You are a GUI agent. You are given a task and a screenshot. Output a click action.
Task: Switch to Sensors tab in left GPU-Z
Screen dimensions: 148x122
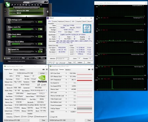pyautogui.click(x=16, y=70)
